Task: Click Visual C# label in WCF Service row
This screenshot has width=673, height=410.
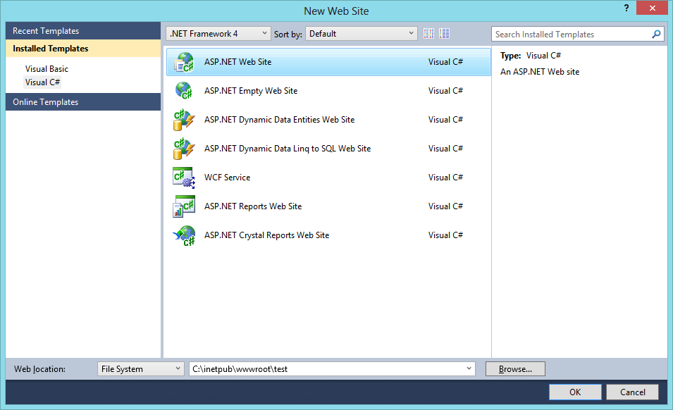Action: pyautogui.click(x=445, y=178)
